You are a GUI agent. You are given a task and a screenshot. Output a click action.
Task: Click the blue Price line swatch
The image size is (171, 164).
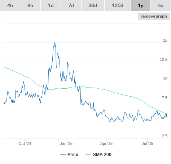point(63,155)
